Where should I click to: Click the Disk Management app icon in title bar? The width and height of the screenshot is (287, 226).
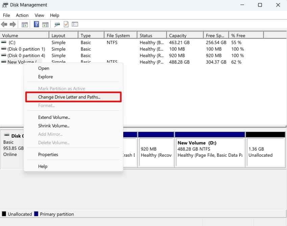point(5,5)
